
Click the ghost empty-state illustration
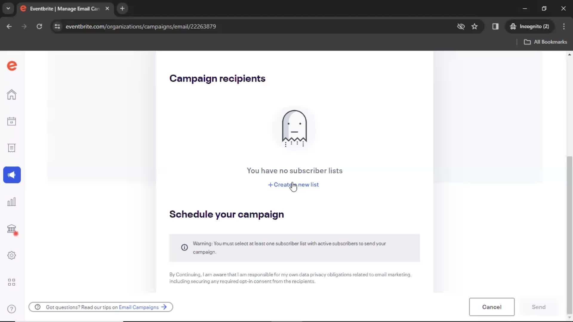pos(294,129)
